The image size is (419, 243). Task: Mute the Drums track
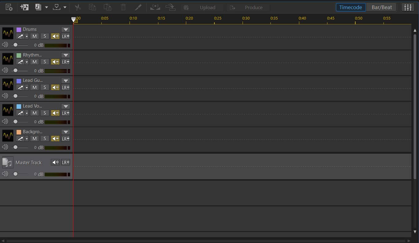point(34,36)
